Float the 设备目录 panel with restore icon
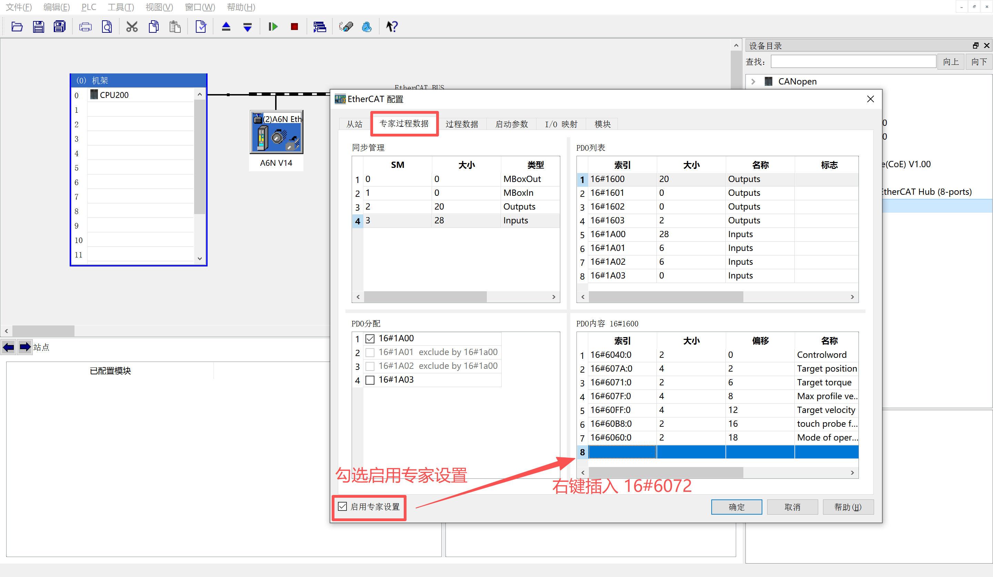The image size is (993, 577). coord(976,46)
